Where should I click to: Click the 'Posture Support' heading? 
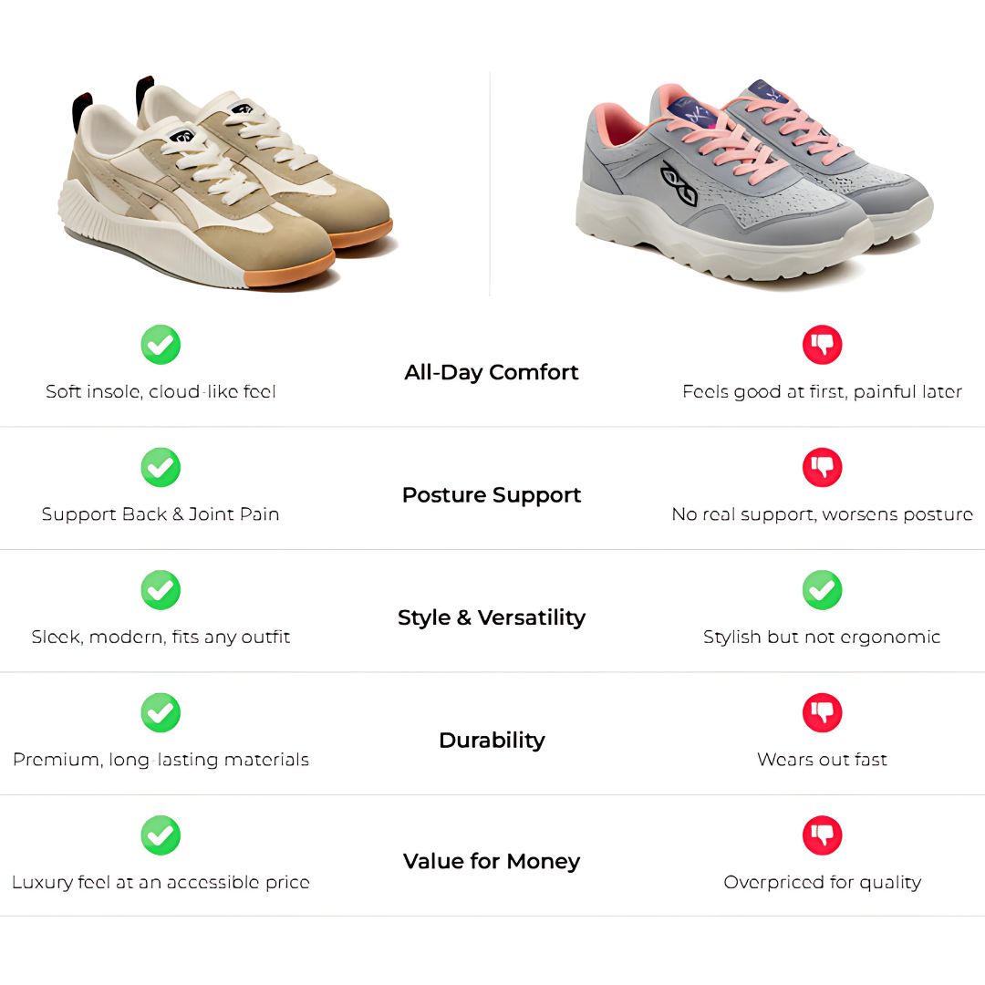tap(492, 495)
